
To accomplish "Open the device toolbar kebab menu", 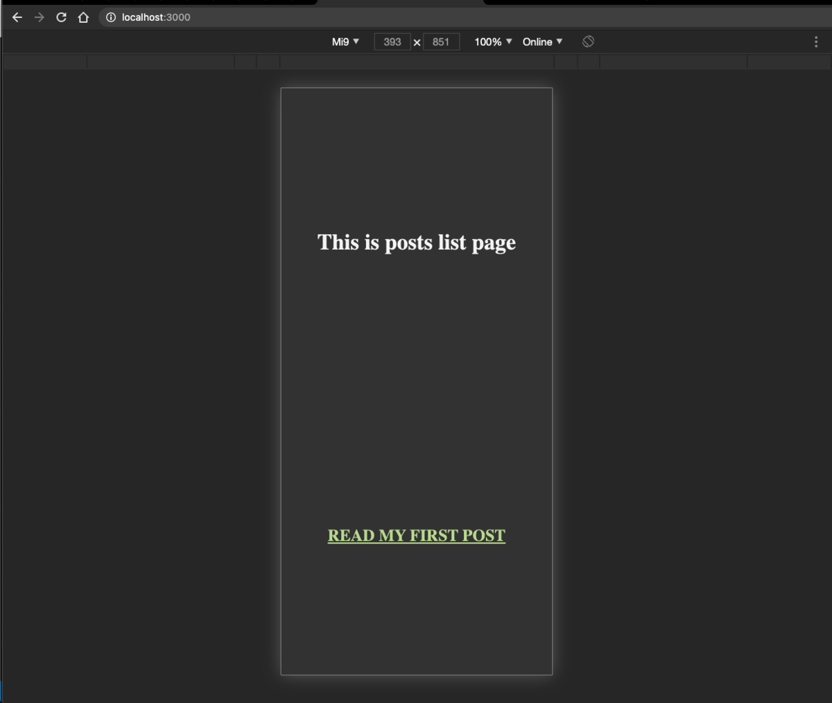I will point(816,42).
